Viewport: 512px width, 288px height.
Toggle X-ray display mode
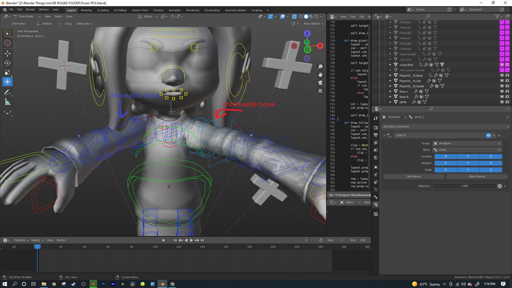coord(294,17)
